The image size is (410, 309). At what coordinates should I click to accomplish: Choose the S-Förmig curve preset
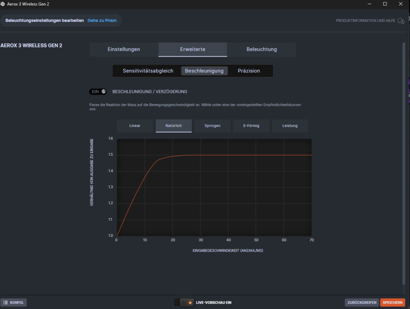coord(251,126)
